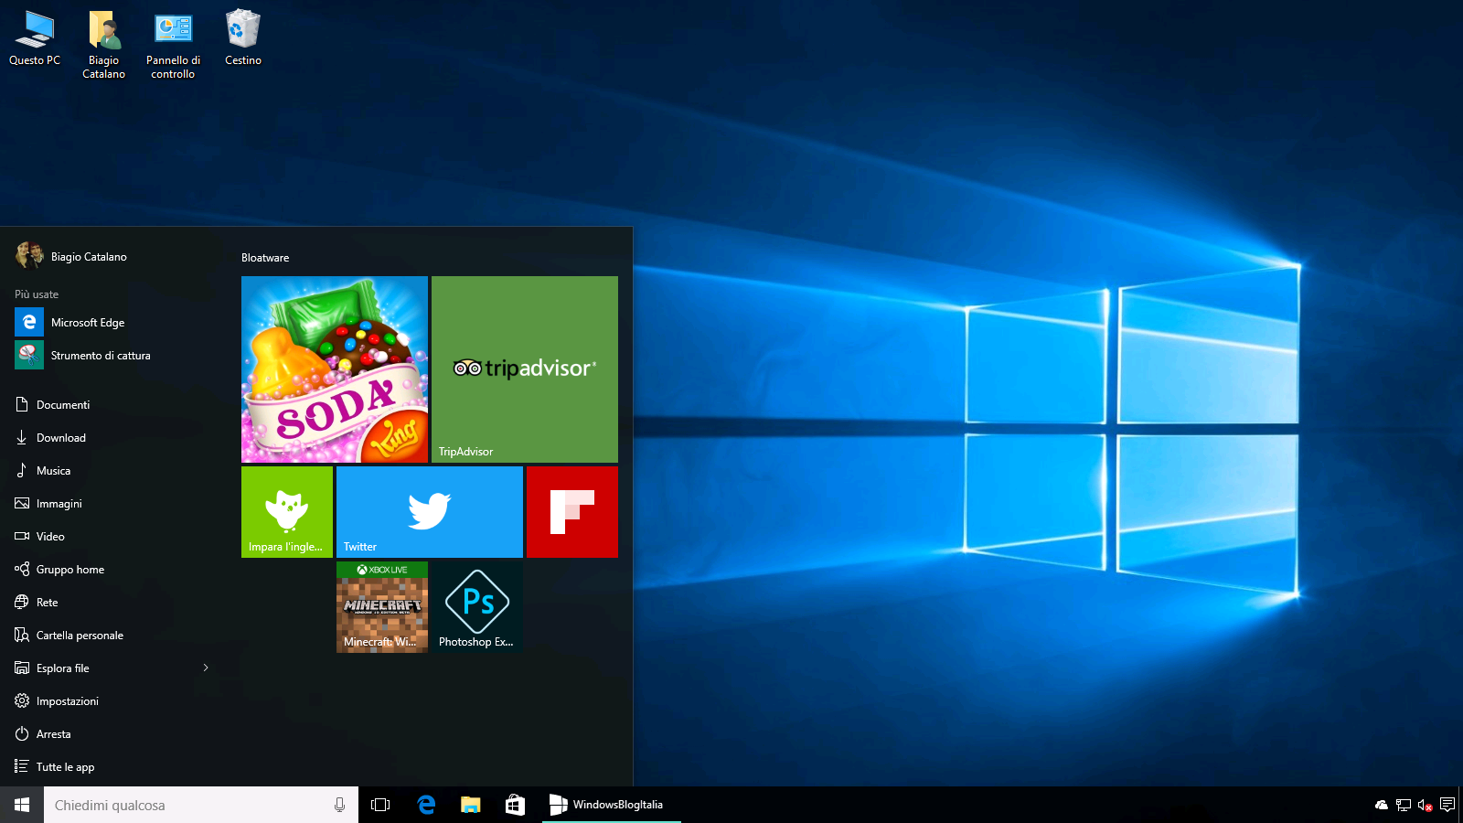The image size is (1463, 823).
Task: Open the Candy Crush Soda tile
Action: coord(335,369)
